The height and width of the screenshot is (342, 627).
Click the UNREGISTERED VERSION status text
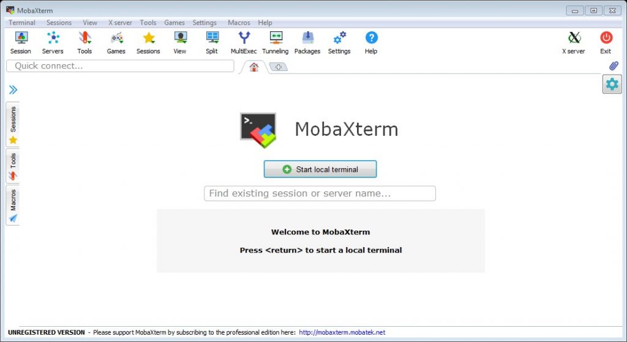tap(47, 332)
